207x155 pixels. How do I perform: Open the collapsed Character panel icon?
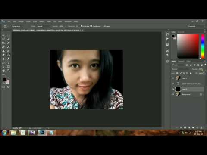[167, 51]
